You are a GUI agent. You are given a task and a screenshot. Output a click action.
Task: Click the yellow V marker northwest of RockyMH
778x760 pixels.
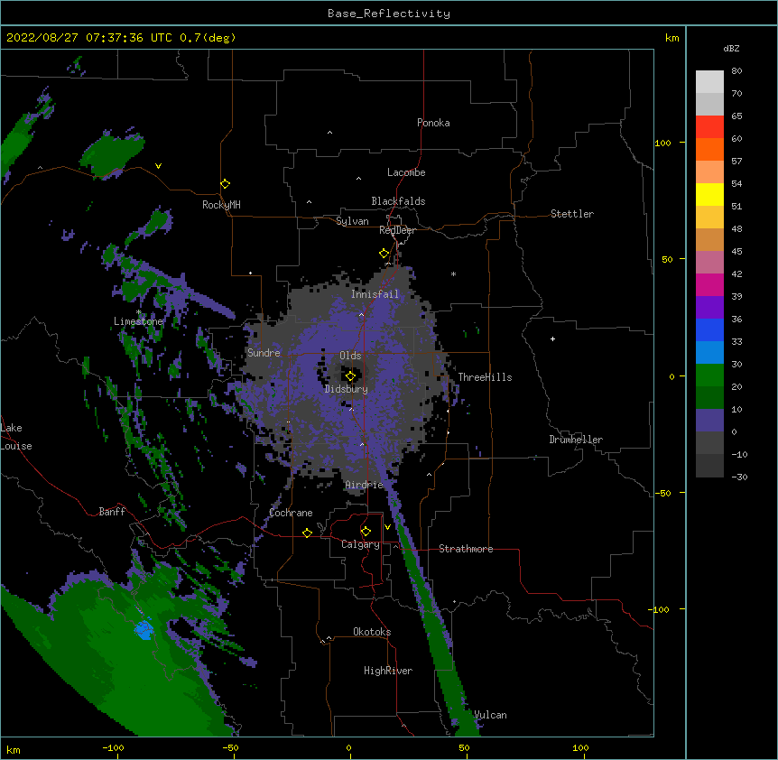(x=158, y=166)
